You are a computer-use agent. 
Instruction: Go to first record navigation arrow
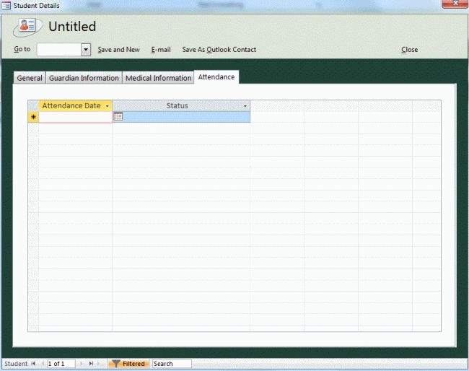tap(33, 364)
